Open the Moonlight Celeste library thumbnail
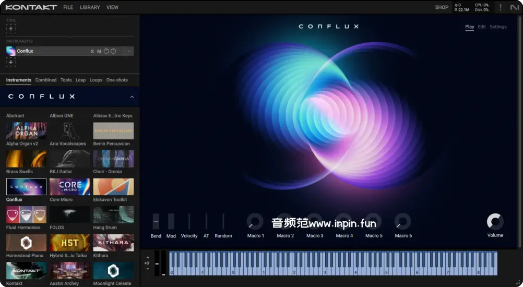The image size is (523, 287). pos(113,271)
